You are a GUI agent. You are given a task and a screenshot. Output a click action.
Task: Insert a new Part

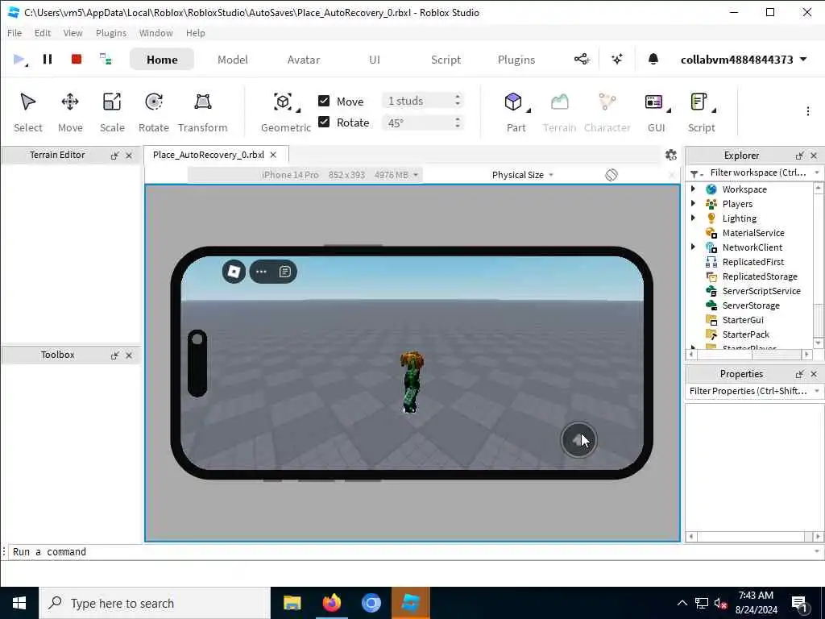click(516, 113)
